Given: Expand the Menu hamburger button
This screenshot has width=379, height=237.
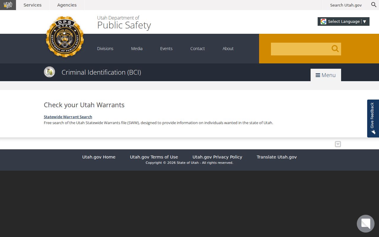Looking at the screenshot, I should [x=326, y=75].
